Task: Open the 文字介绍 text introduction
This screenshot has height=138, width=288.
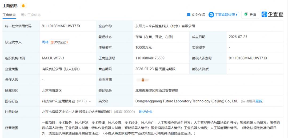Action: [196, 15]
